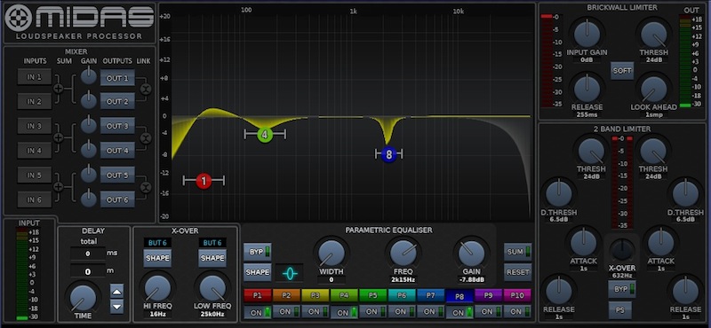This screenshot has width=711, height=328.
Task: Click the RESET button in the equaliser
Action: pyautogui.click(x=518, y=272)
